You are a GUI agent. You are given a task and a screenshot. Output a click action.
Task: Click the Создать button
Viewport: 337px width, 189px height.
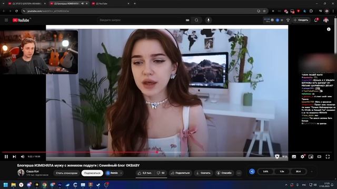pos(301,20)
